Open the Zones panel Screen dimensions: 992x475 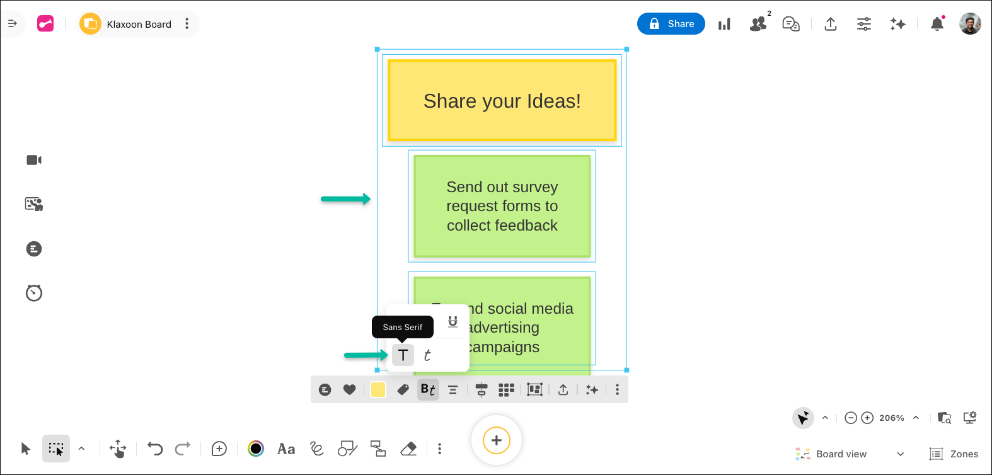point(954,454)
